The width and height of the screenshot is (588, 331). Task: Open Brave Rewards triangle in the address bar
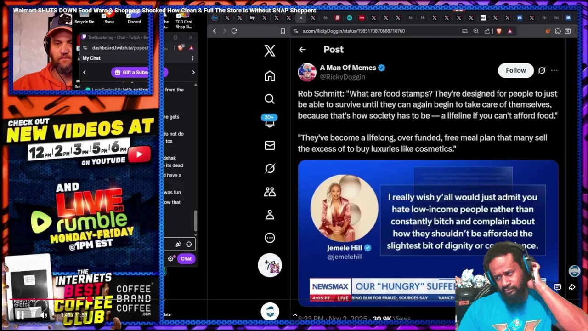(x=510, y=31)
